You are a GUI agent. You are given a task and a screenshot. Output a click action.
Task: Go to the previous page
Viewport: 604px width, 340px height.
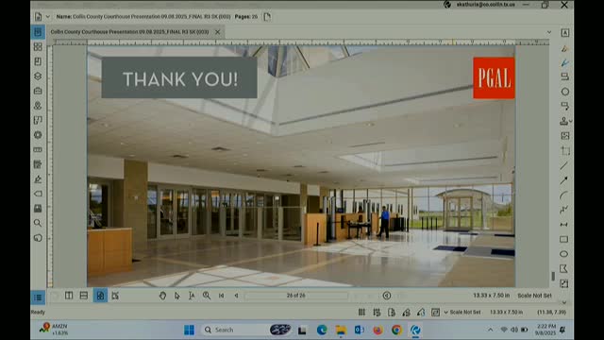(x=236, y=296)
